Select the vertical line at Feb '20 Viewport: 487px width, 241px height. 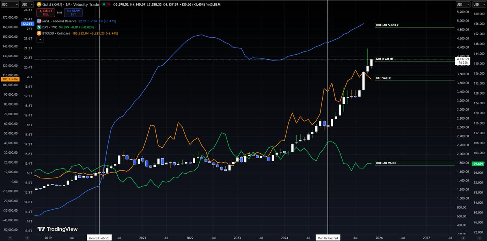99,118
